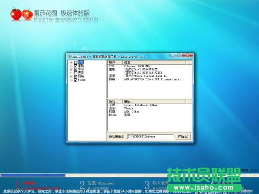Click the tomato logo at top left

[x=21, y=14]
